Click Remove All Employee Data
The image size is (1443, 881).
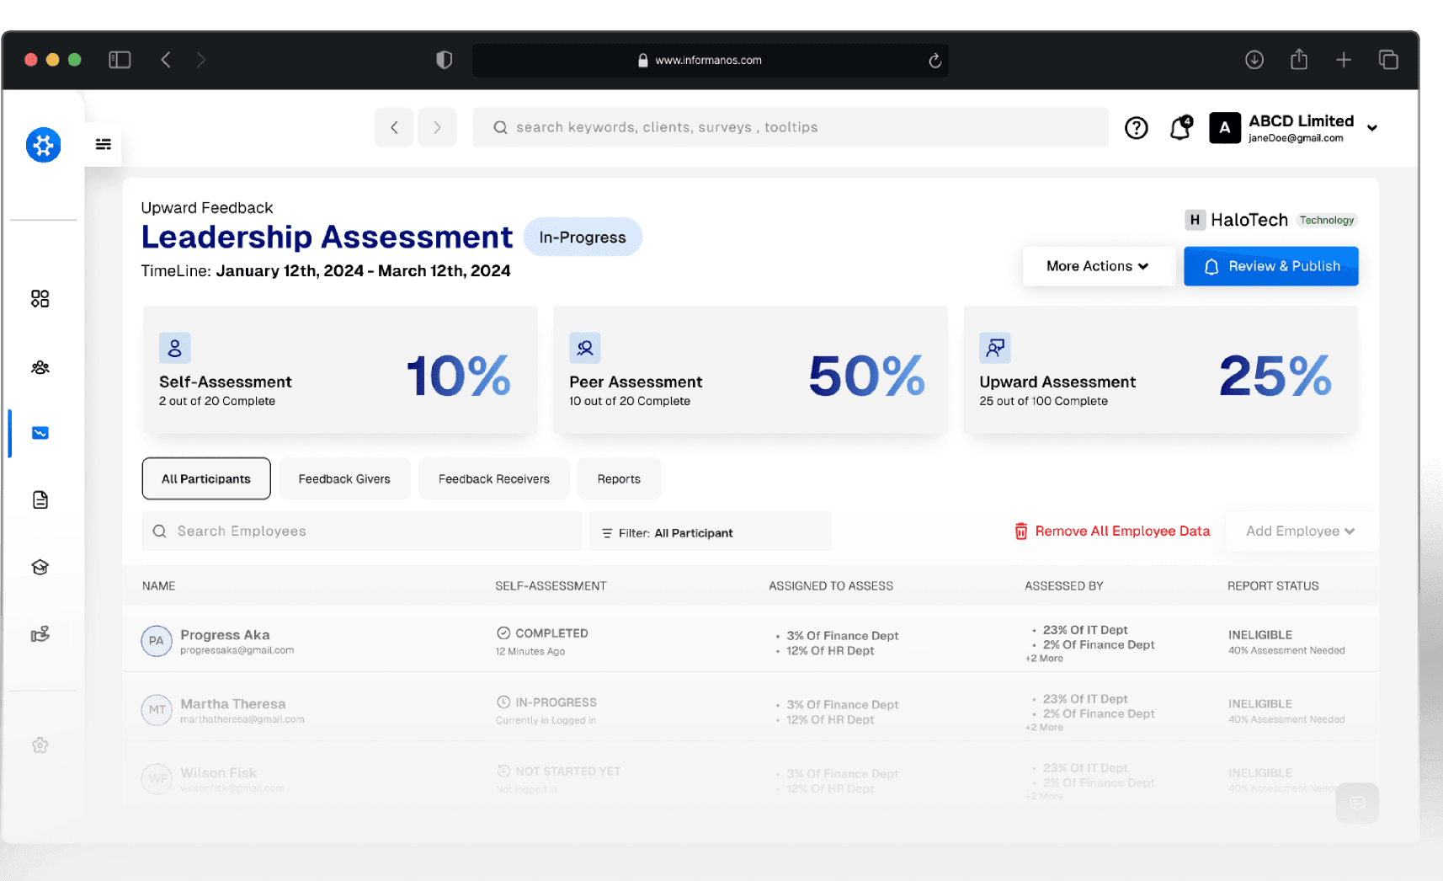(x=1111, y=531)
